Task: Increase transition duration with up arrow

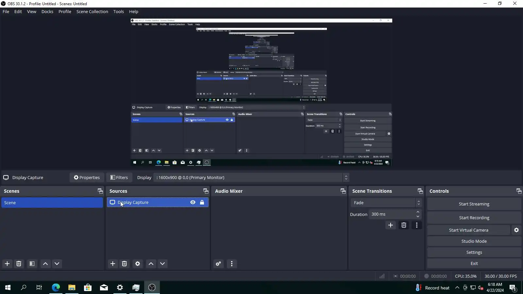Action: tap(418, 212)
